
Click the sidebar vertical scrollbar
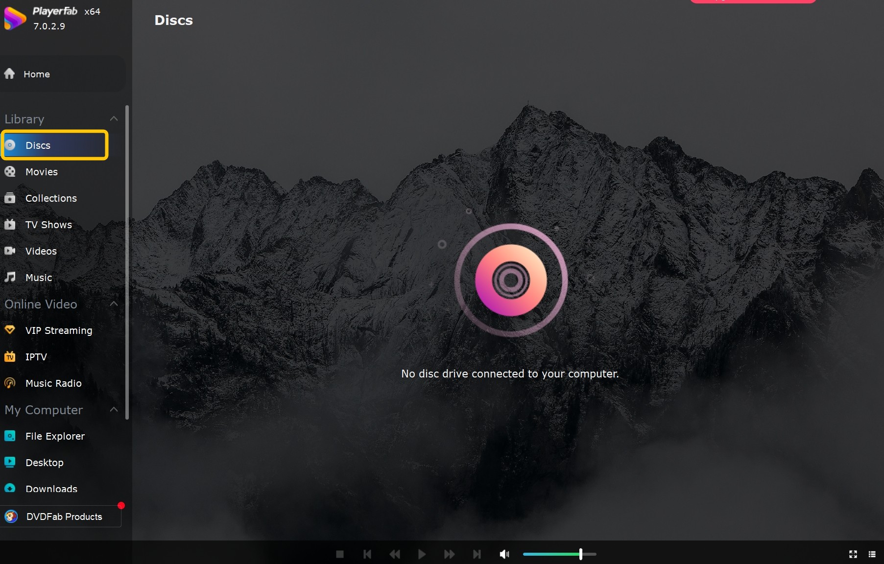coord(127,262)
